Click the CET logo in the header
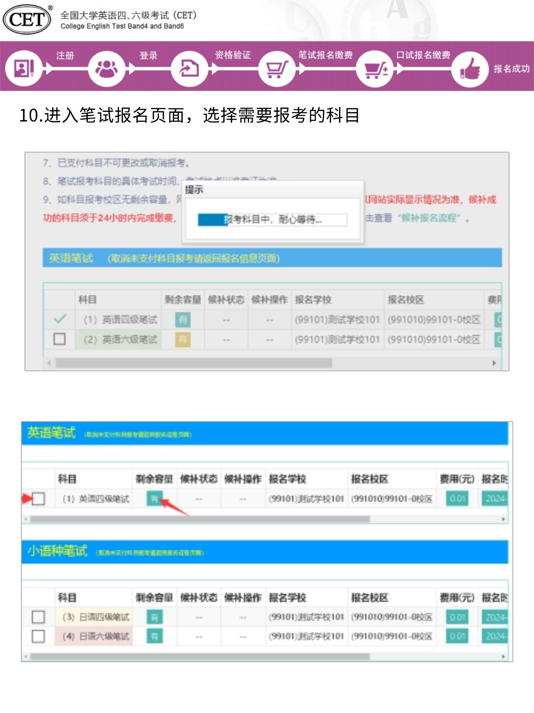The width and height of the screenshot is (534, 713). point(27,19)
